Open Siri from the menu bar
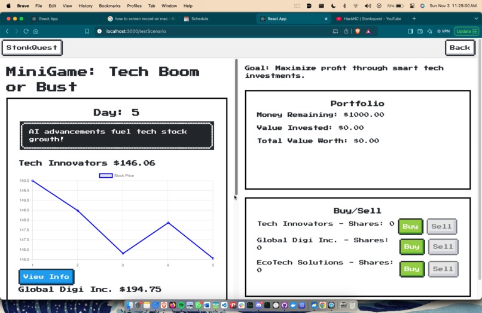Screen dimensions: 482x313 (x=422, y=6)
